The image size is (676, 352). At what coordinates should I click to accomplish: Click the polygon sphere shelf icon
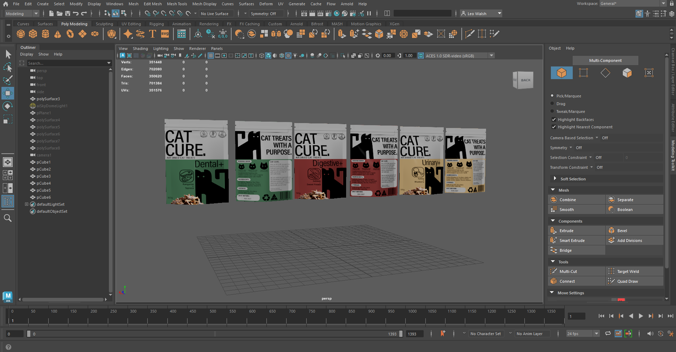[21, 34]
